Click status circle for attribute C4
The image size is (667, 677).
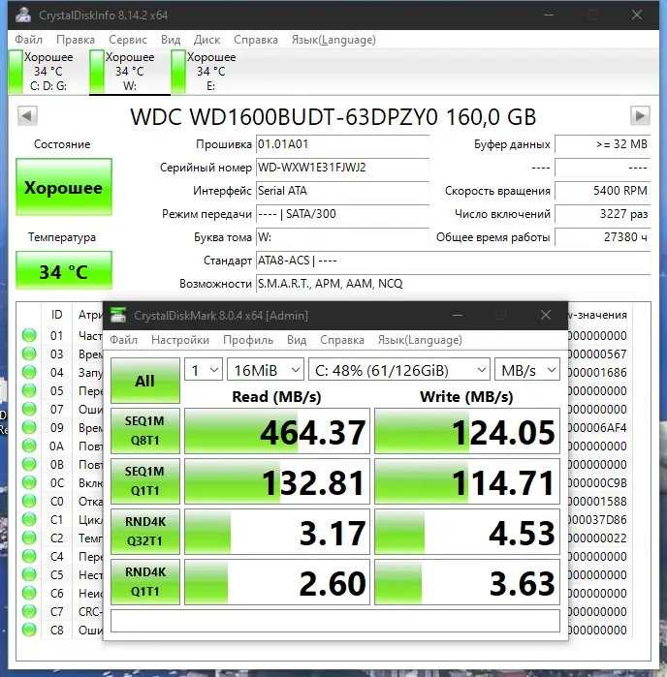(x=29, y=556)
